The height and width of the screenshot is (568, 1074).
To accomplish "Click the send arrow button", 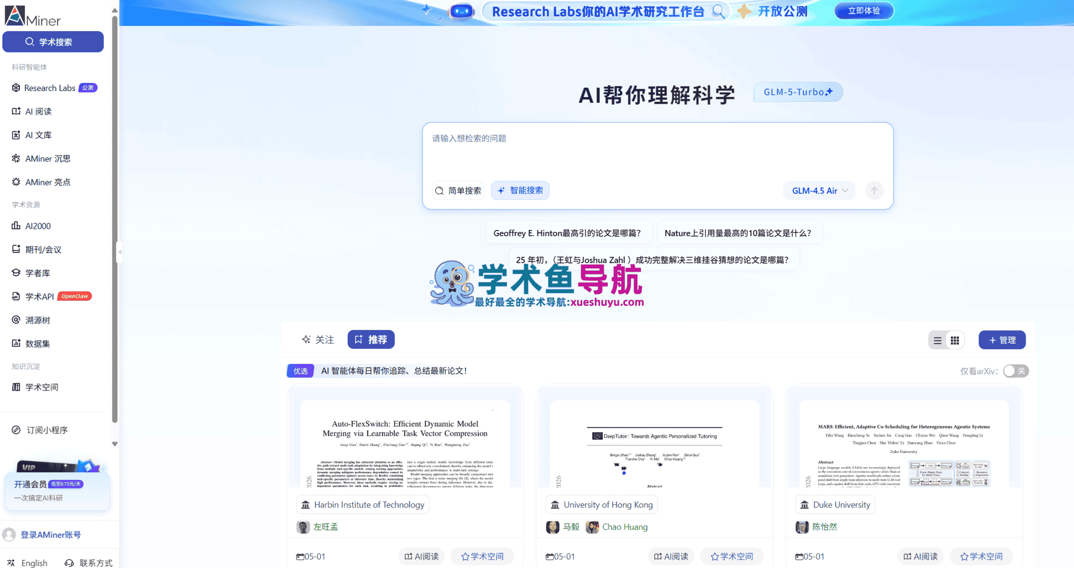I will pos(874,191).
